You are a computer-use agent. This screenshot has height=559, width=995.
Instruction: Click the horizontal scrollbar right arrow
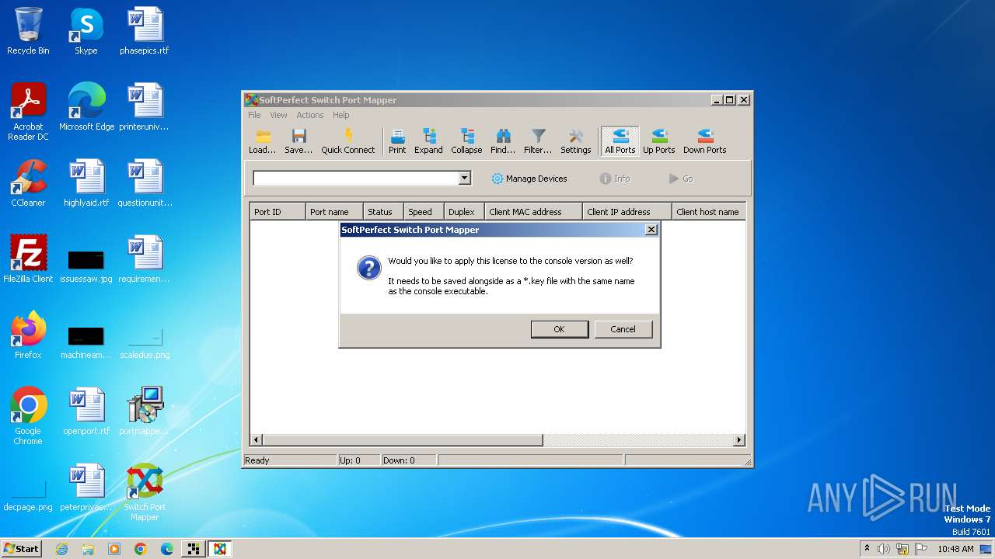tap(739, 440)
